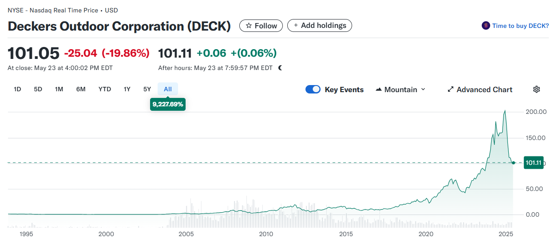551x245 pixels.
Task: Click the -25.04 price change
Action: [81, 54]
